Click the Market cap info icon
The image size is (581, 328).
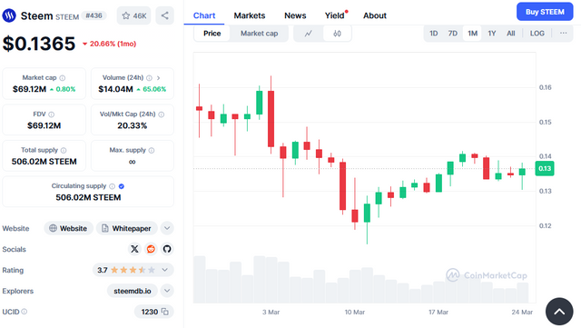click(x=63, y=78)
